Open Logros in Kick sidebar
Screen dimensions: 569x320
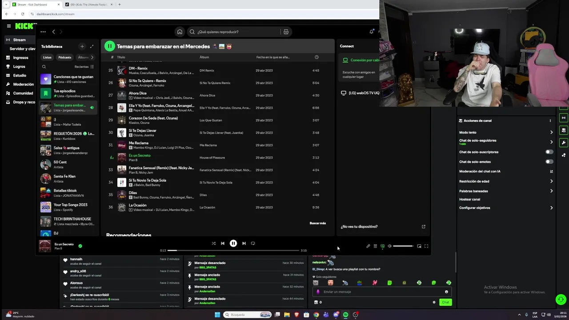(19, 66)
